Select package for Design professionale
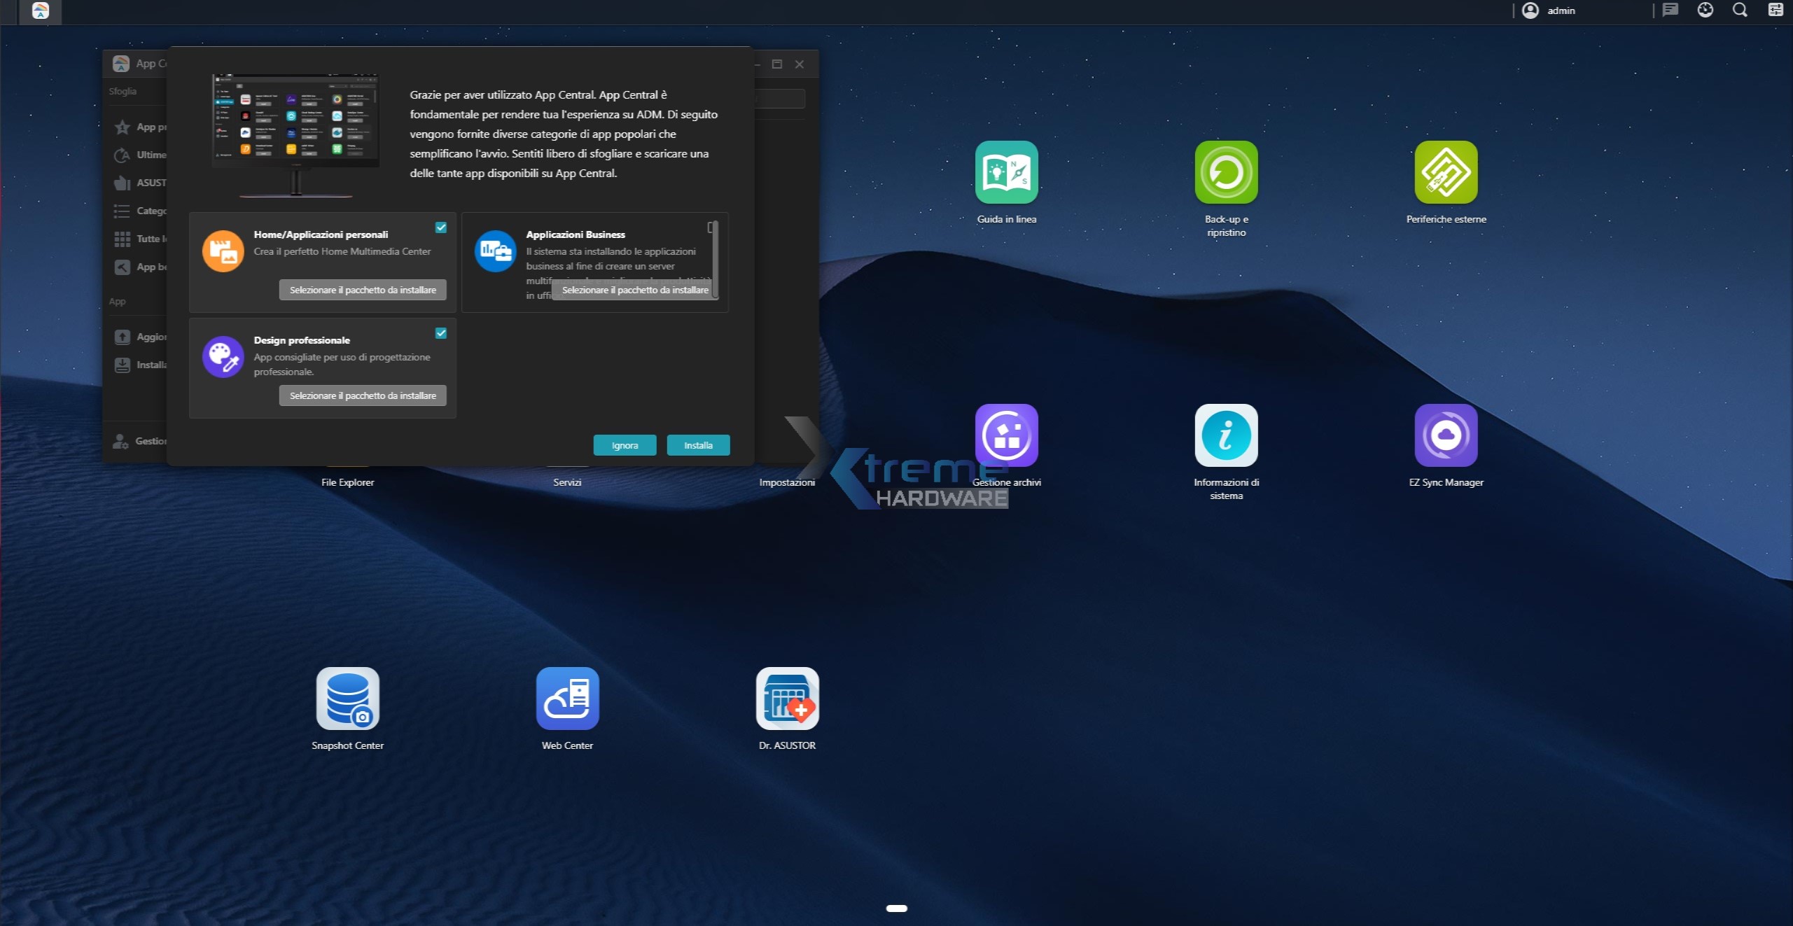Screen dimensions: 1793x926 [x=363, y=395]
